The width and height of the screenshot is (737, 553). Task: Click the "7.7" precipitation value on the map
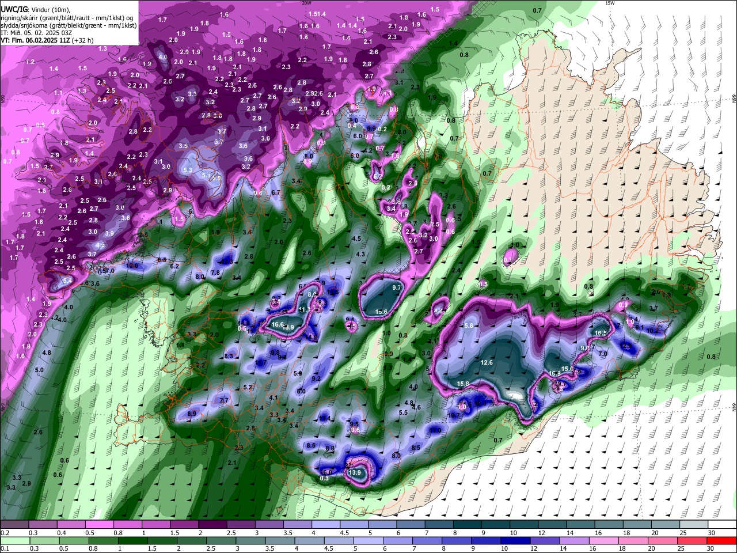pyautogui.click(x=224, y=400)
